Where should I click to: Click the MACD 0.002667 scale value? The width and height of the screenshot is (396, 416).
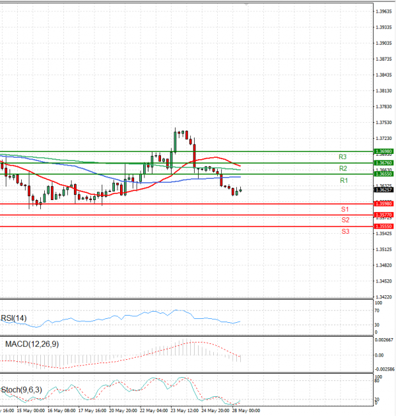pyautogui.click(x=384, y=340)
